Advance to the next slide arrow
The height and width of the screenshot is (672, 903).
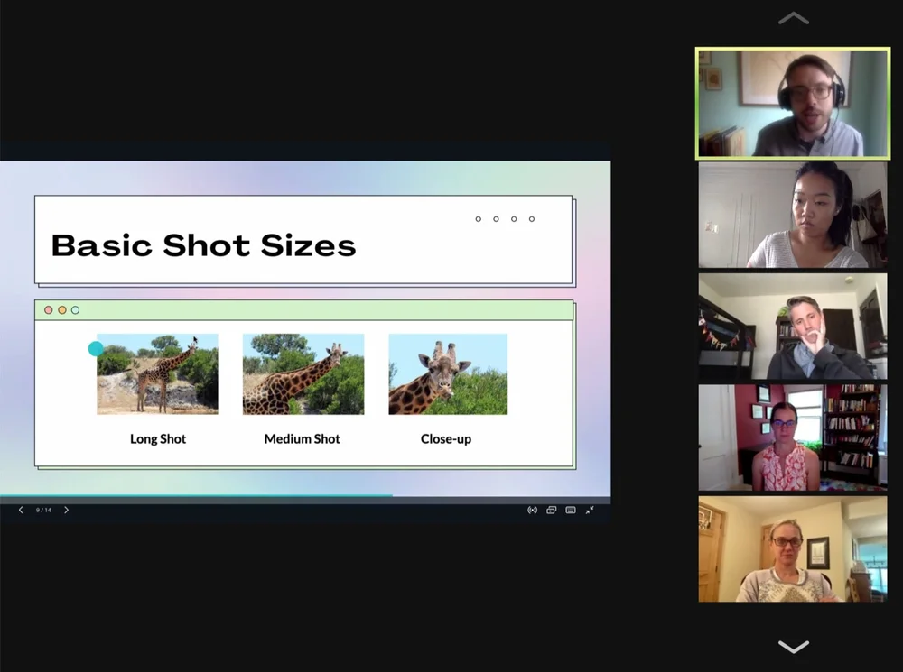point(66,510)
